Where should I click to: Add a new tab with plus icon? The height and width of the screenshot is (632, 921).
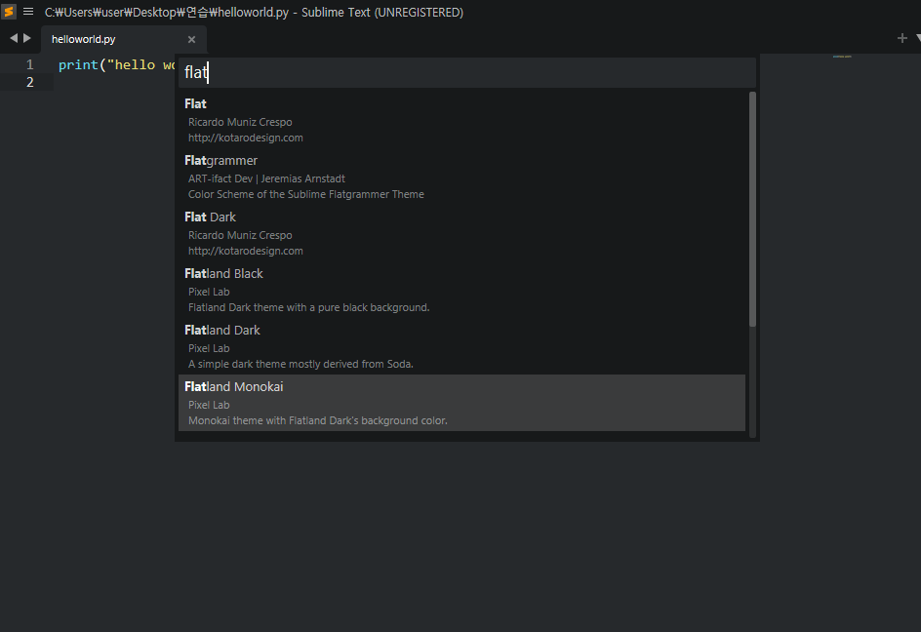(x=902, y=38)
